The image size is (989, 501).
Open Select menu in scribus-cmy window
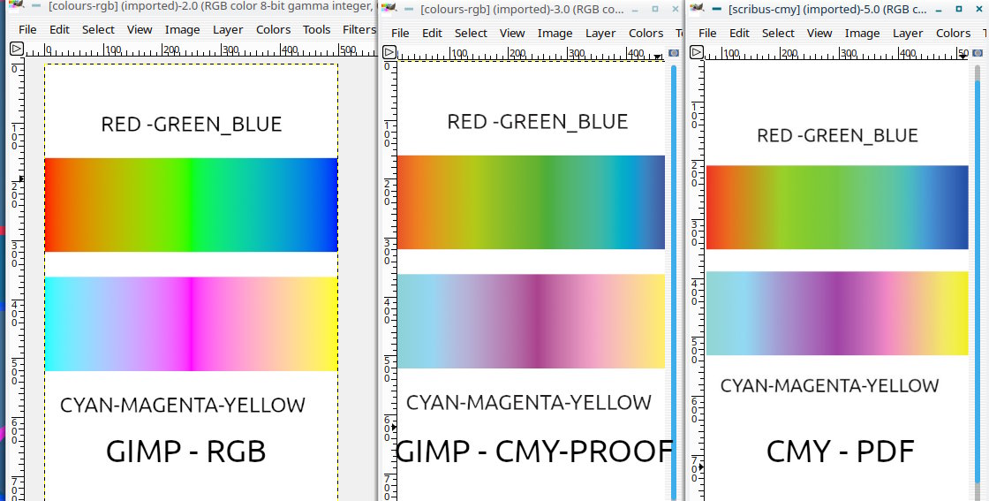[778, 33]
